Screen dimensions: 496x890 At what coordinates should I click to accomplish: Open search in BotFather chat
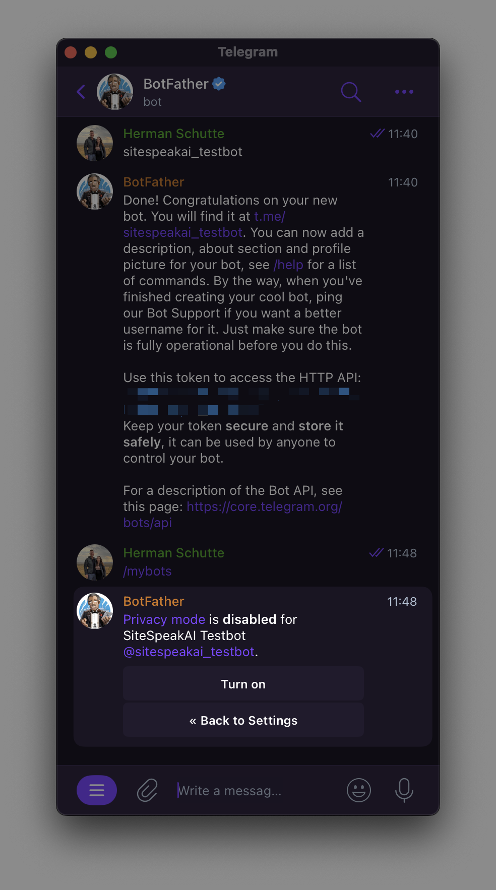351,92
